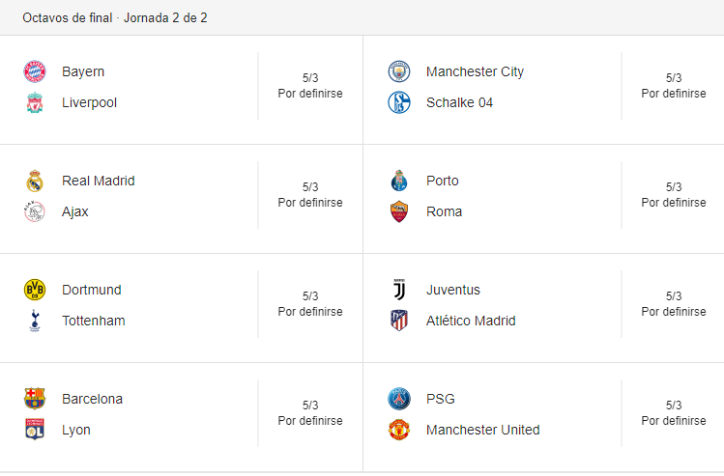Viewport: 724px width, 476px height.
Task: Click the Tottenham club crest
Action: [x=35, y=321]
